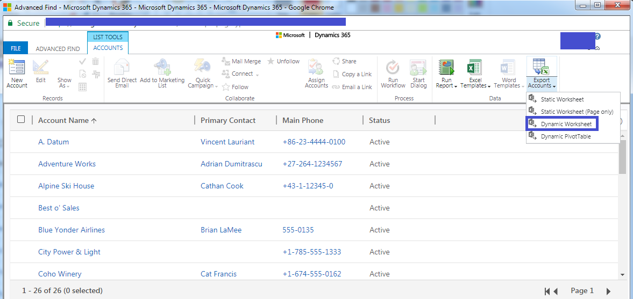Image resolution: width=633 pixels, height=299 pixels.
Task: Open the A. Datum account
Action: pyautogui.click(x=53, y=142)
